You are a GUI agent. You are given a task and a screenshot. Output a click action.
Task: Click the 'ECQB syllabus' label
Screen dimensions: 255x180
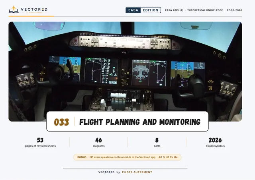[x=215, y=146]
